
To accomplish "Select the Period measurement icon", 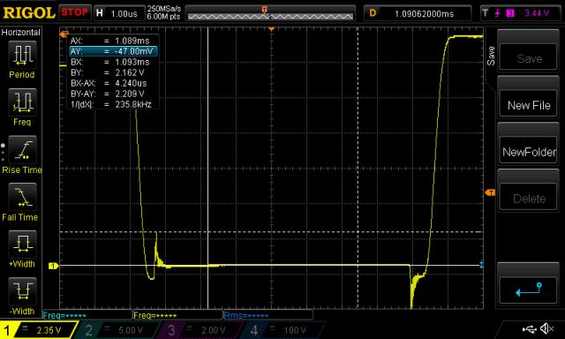I will tap(22, 55).
